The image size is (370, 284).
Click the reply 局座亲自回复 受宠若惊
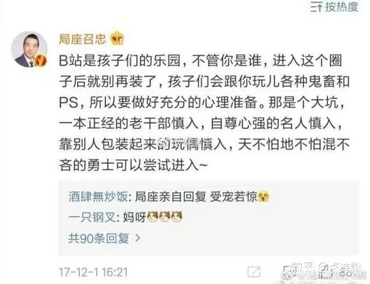(x=196, y=197)
